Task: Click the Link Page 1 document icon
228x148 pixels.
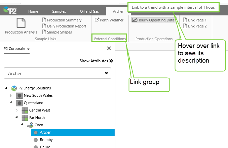Action: [185, 20]
